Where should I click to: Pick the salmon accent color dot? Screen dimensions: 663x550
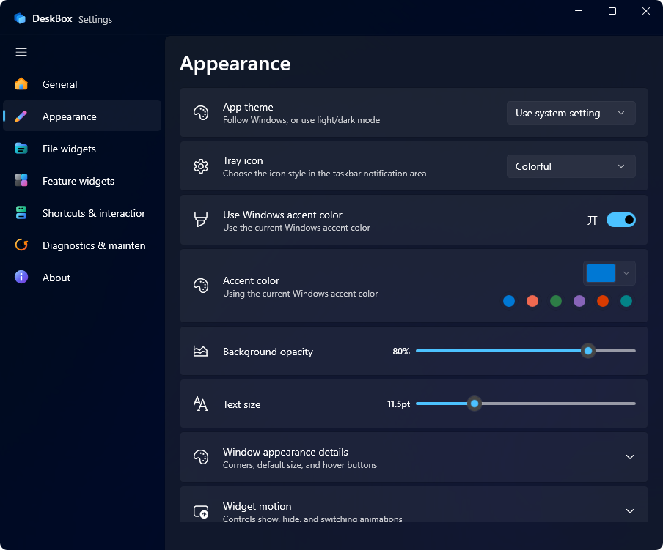click(532, 301)
